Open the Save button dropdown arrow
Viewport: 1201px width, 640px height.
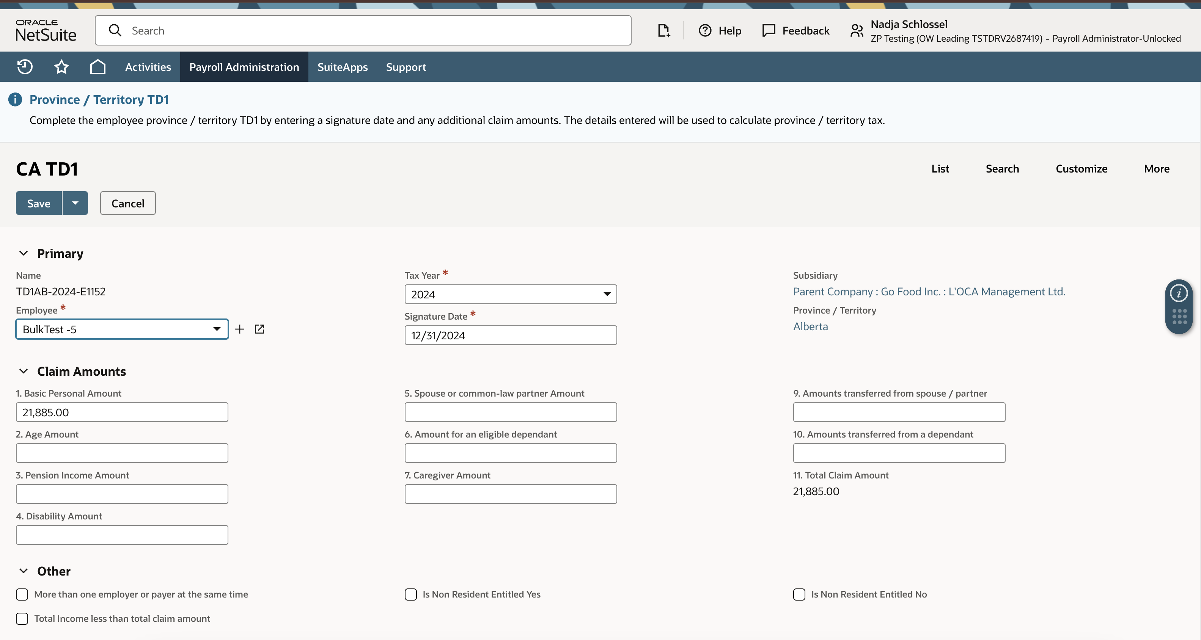pyautogui.click(x=75, y=203)
